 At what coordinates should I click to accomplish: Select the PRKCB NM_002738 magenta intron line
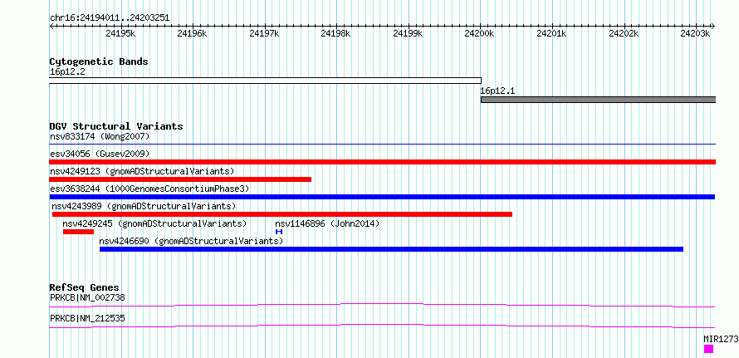click(383, 305)
